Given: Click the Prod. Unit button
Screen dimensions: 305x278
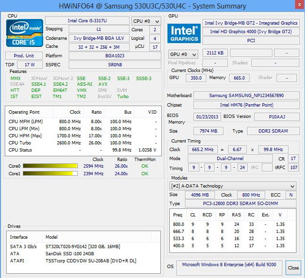Looking at the screenshot, I should [24, 56].
